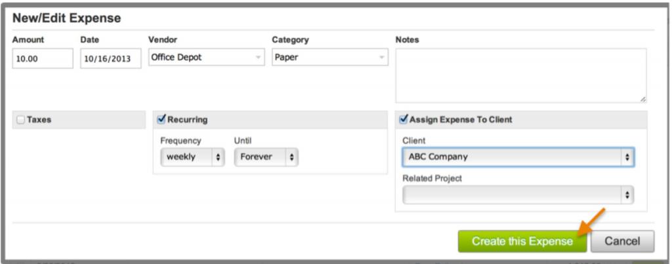Viewport: 672px width, 264px height.
Task: Open the Category dropdown showing Paper
Action: [330, 58]
